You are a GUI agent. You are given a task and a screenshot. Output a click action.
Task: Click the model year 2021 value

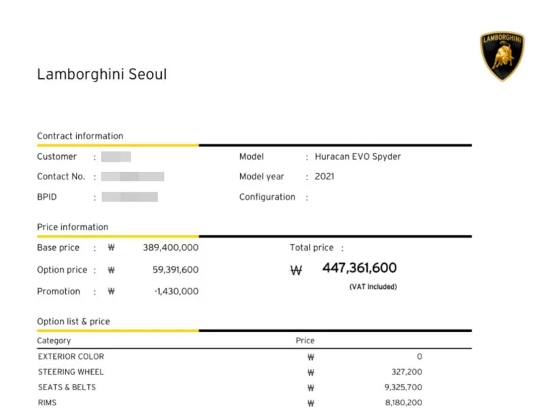pyautogui.click(x=324, y=177)
